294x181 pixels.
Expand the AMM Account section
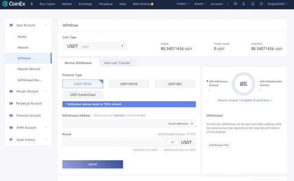click(x=46, y=128)
